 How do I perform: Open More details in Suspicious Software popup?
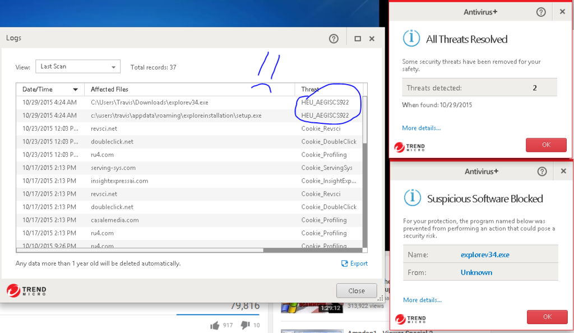(422, 300)
